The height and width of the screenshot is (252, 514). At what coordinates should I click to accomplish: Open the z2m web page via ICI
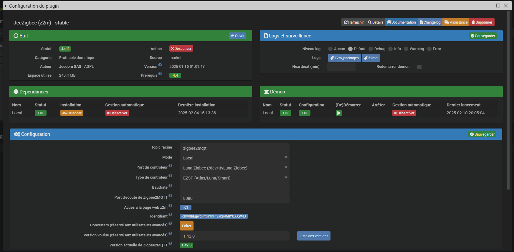click(186, 207)
